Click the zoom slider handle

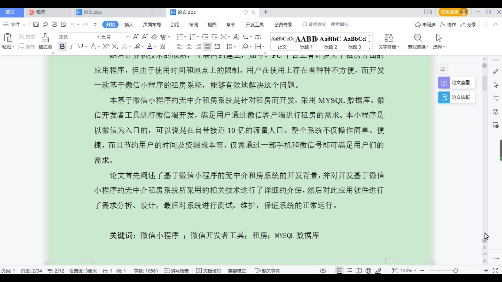tap(455, 271)
